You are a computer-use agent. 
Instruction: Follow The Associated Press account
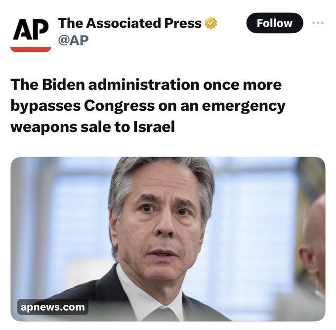coord(275,23)
